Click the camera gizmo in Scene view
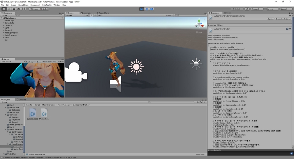 coord(76,72)
